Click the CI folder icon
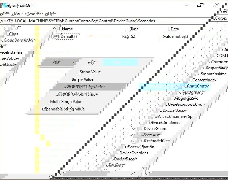The image size is (228, 180). (11, 28)
